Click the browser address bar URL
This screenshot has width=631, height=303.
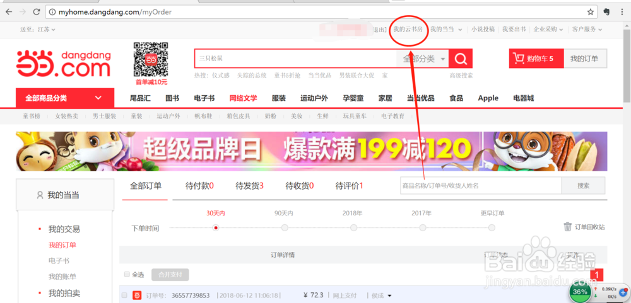(x=115, y=12)
